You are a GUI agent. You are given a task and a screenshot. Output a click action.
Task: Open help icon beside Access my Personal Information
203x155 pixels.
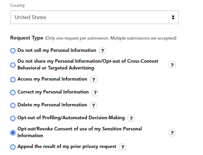94,79
